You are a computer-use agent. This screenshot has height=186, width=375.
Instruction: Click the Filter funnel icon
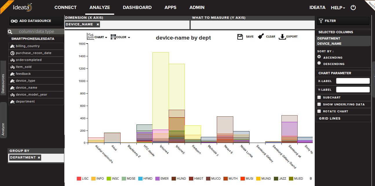(x=321, y=21)
